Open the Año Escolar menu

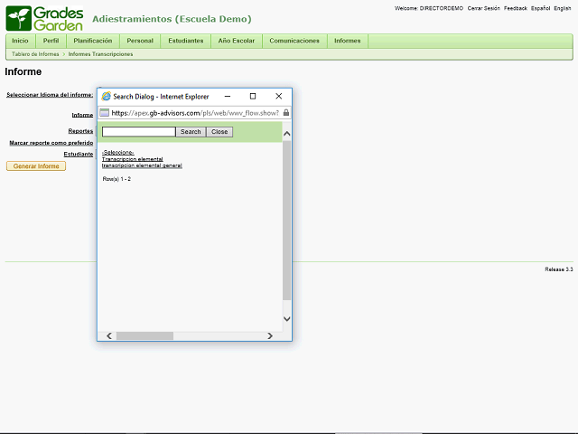[x=237, y=41]
